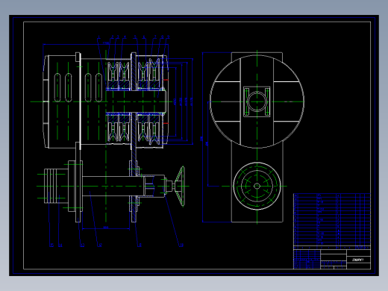Select the small green-dashed circle in end view
The height and width of the screenshot is (291, 388).
pyautogui.click(x=257, y=186)
